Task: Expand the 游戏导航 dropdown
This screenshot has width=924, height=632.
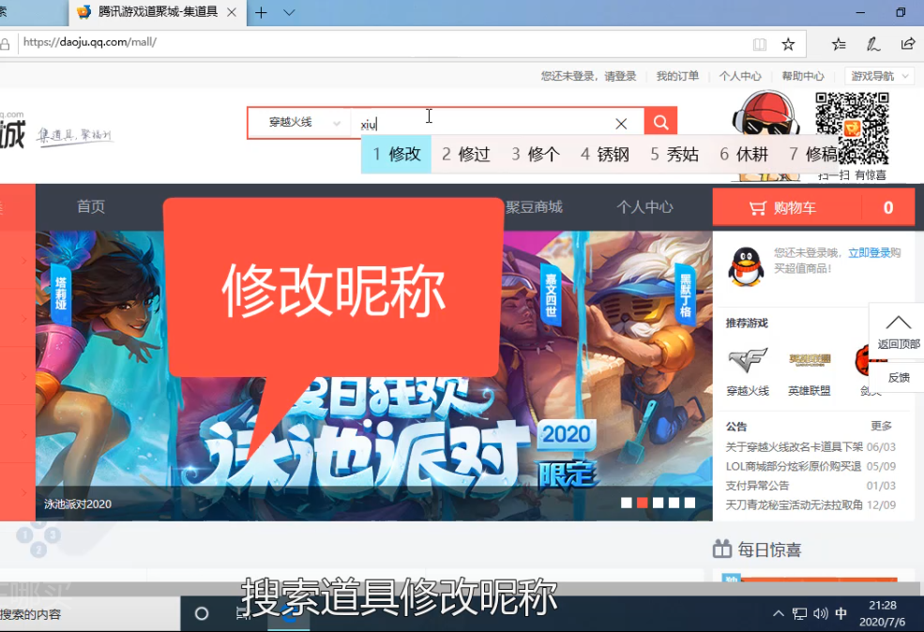Action: point(879,76)
